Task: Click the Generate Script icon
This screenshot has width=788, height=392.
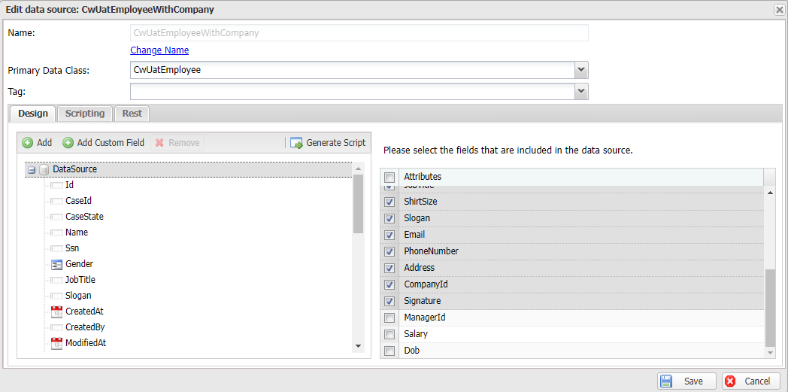Action: click(x=296, y=143)
